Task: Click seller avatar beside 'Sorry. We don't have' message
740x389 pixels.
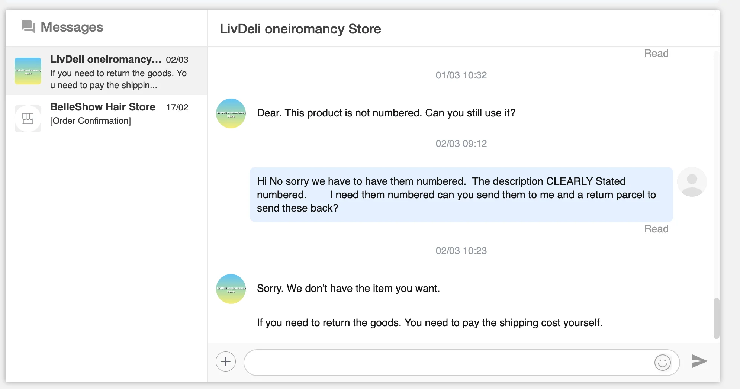Action: click(x=231, y=289)
